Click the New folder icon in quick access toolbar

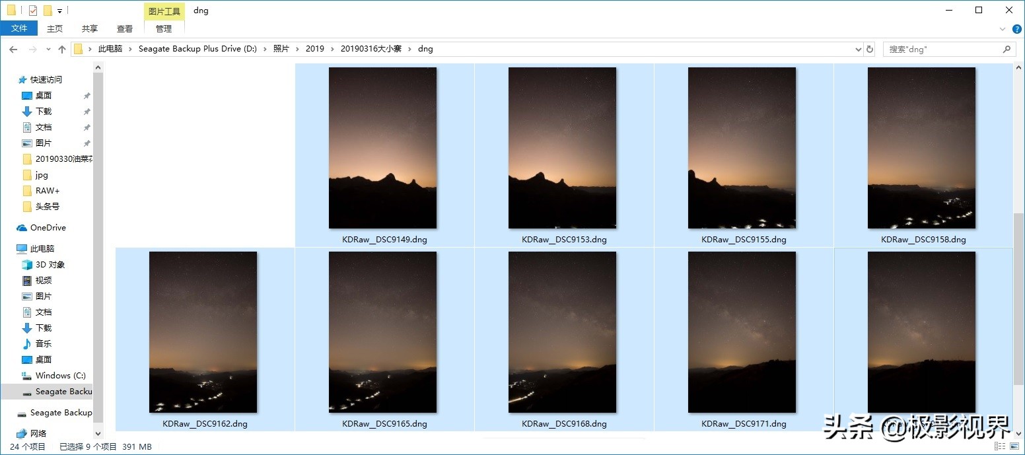[x=48, y=11]
